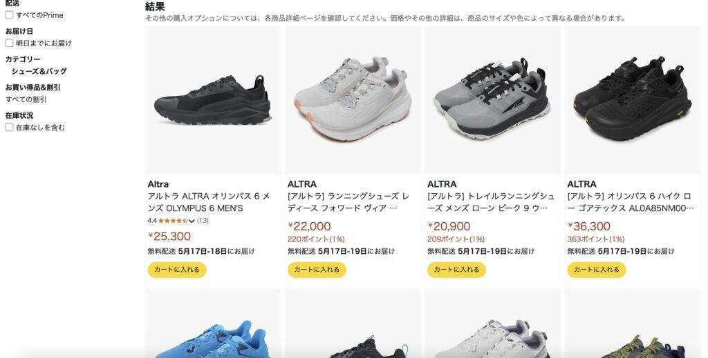708x358 pixels.
Task: Enable the 明日までにお届け delivery filter
Action: (9, 43)
